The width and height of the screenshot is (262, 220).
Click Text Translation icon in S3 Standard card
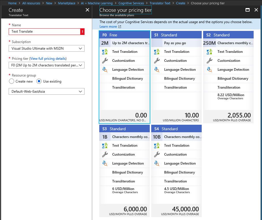point(105,146)
